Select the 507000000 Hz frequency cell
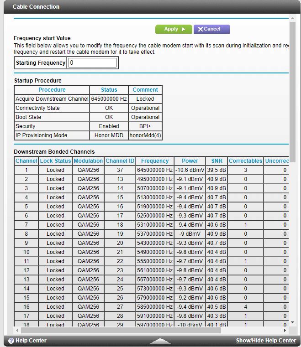The height and width of the screenshot is (347, 301). pos(155,188)
